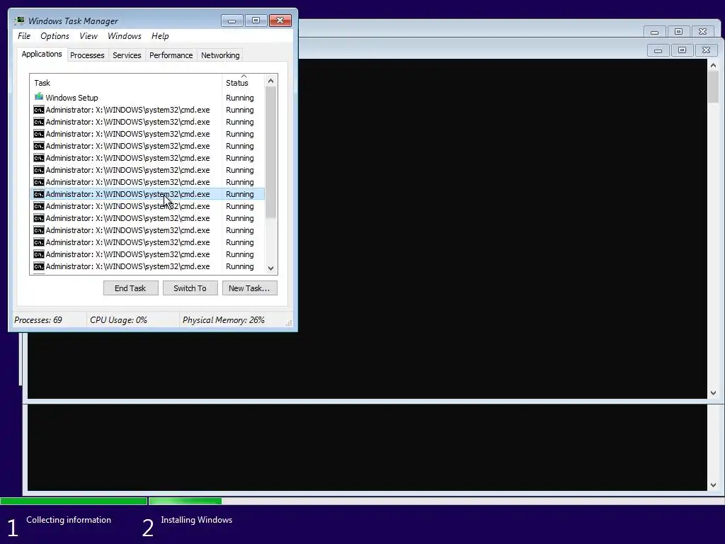Image resolution: width=725 pixels, height=544 pixels.
Task: Open the Help menu
Action: point(160,36)
